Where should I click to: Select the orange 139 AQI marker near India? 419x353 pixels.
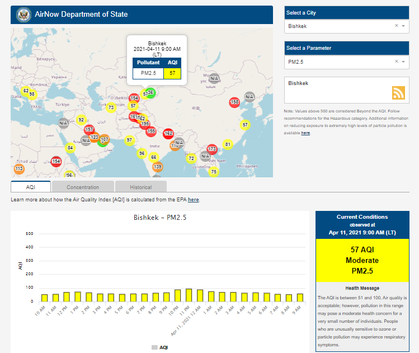(158, 167)
